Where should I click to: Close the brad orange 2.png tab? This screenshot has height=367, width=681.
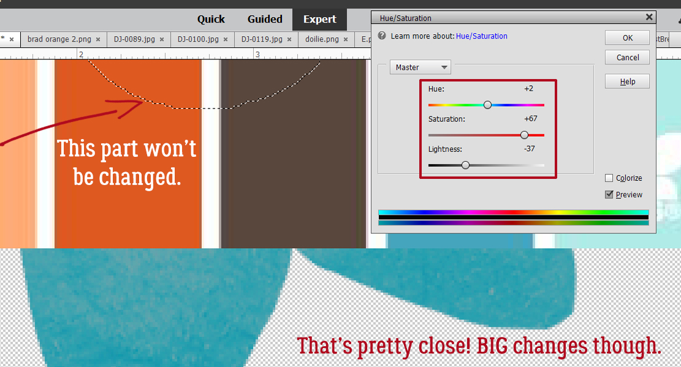point(98,40)
